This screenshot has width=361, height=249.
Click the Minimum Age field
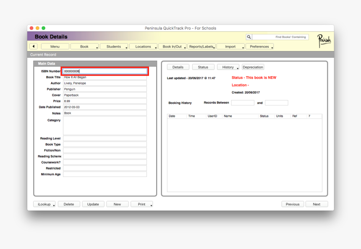(x=105, y=174)
